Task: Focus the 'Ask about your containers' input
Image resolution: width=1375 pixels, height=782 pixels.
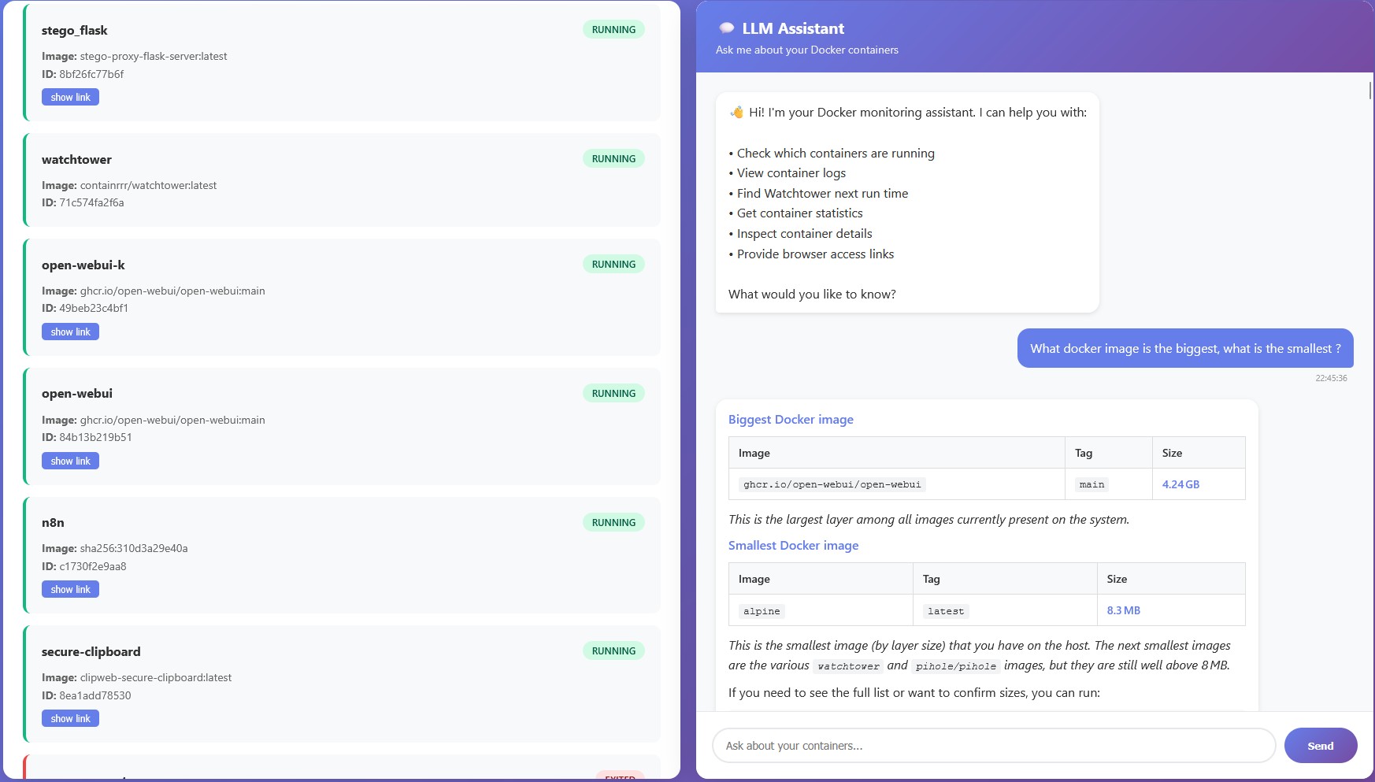Action: coord(993,746)
